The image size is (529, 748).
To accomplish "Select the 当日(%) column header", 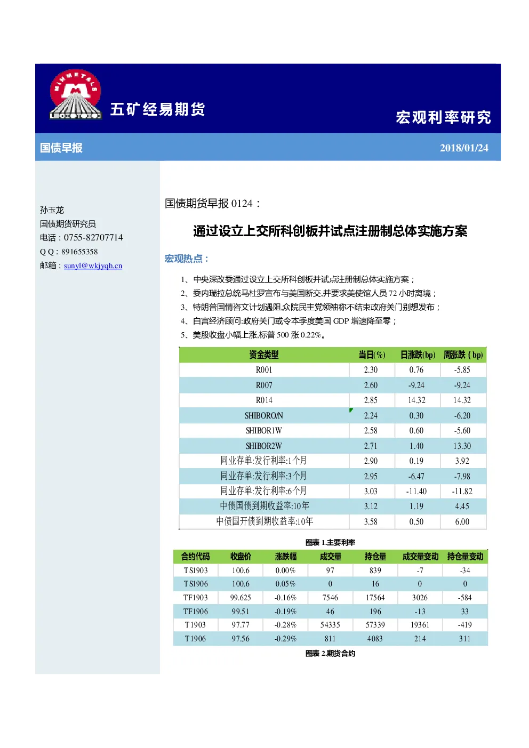I will pyautogui.click(x=372, y=355).
